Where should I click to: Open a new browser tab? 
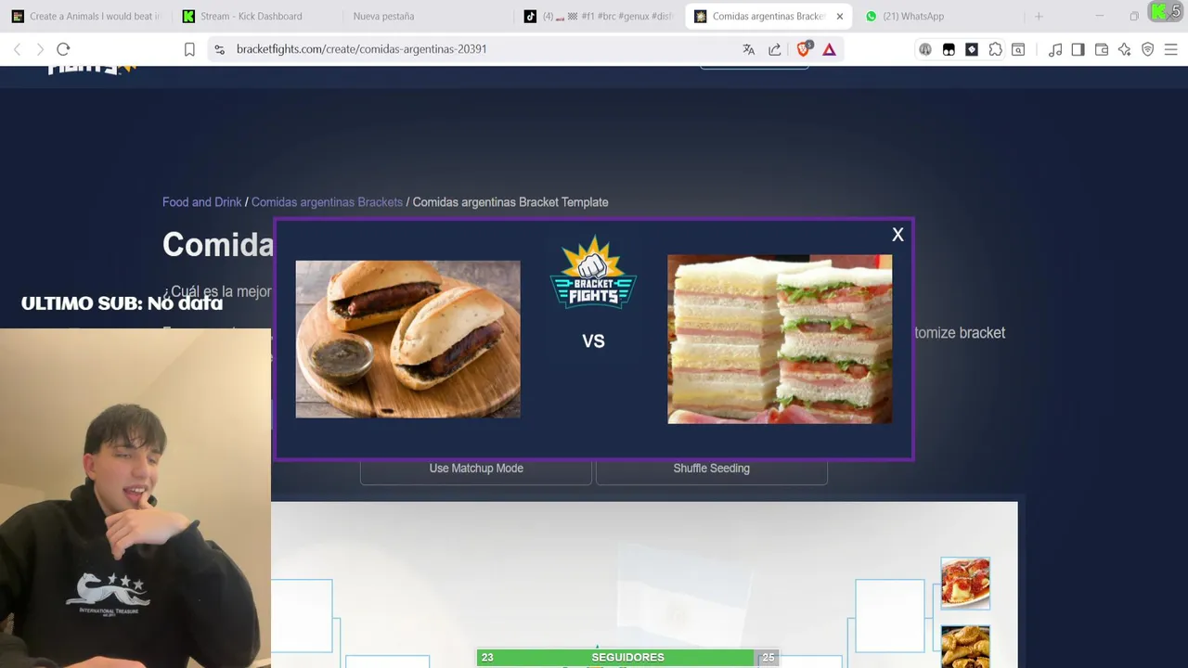click(x=1039, y=16)
